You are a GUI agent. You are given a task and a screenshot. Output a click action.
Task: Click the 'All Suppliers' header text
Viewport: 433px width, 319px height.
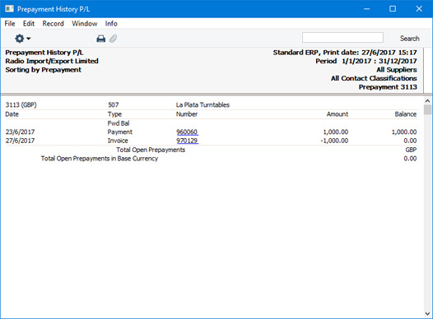pyautogui.click(x=397, y=70)
